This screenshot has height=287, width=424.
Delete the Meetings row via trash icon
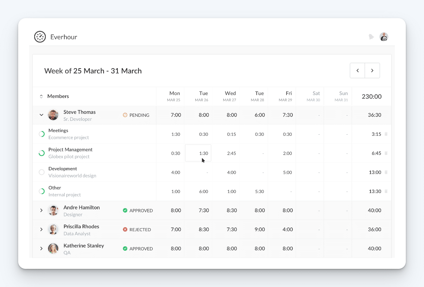tap(386, 134)
